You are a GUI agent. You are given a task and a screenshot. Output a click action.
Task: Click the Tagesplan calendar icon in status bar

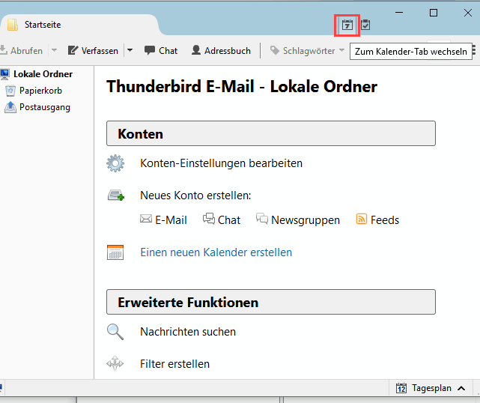[401, 388]
